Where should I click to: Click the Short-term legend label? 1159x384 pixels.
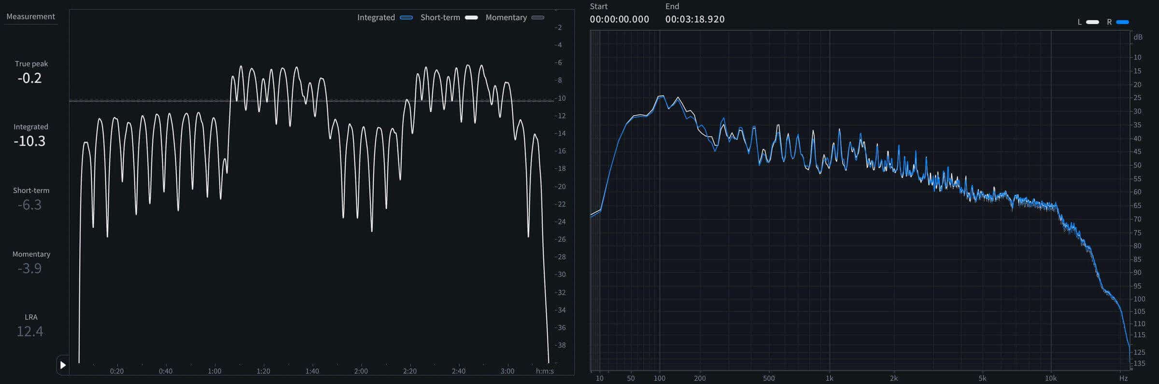pos(440,17)
